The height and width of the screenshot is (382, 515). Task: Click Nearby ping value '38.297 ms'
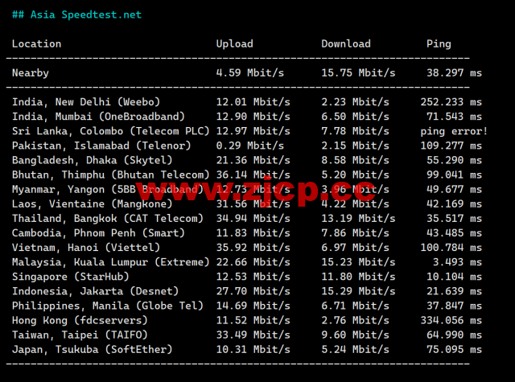tap(454, 73)
